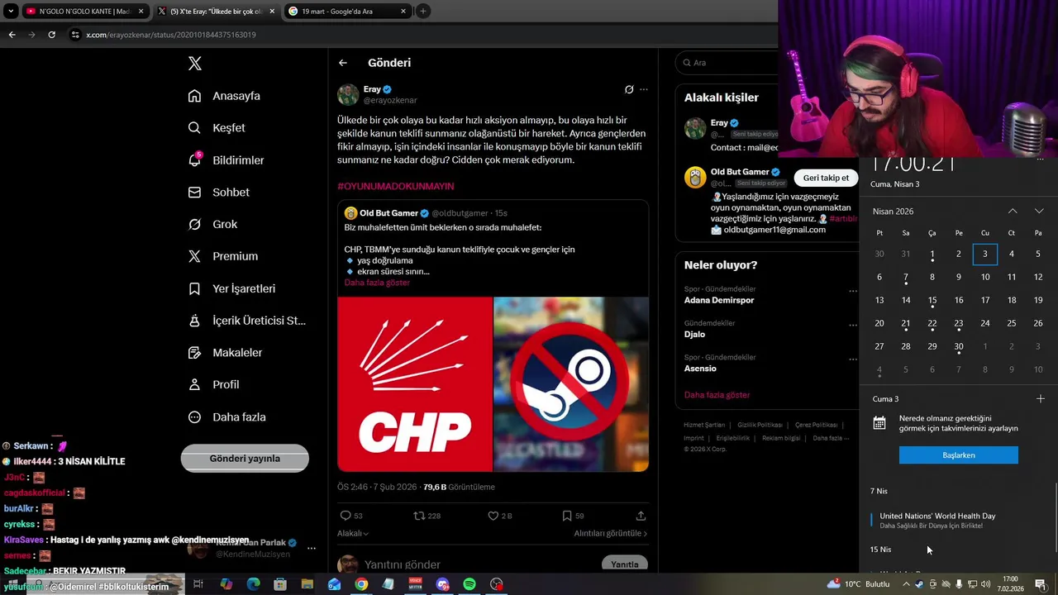Open Google Chrome on the taskbar

pos(361,584)
